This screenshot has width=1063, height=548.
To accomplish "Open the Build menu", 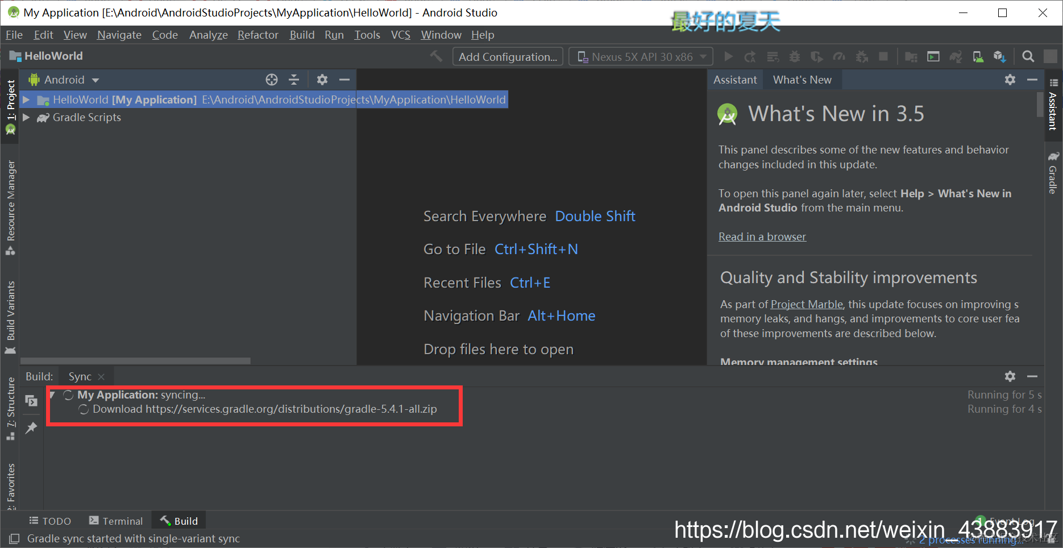I will [x=302, y=35].
